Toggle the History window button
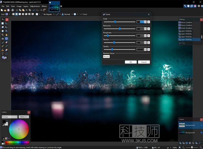The image size is (203, 149). [188, 6]
